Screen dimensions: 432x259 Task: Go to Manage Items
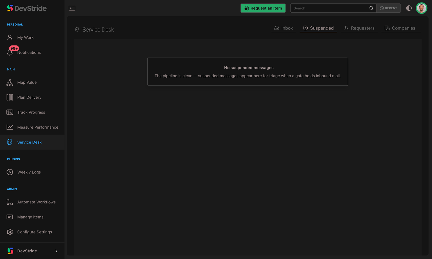[32, 217]
